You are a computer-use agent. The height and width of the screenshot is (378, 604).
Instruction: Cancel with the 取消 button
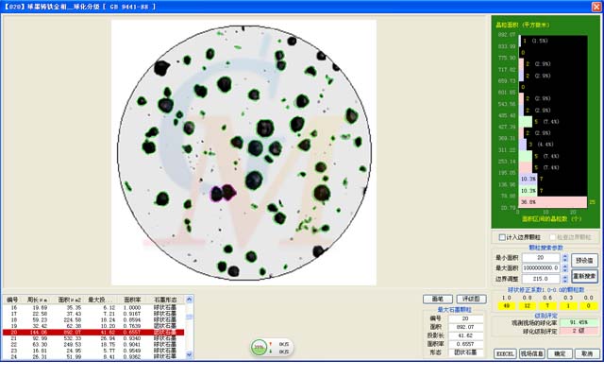tap(586, 352)
